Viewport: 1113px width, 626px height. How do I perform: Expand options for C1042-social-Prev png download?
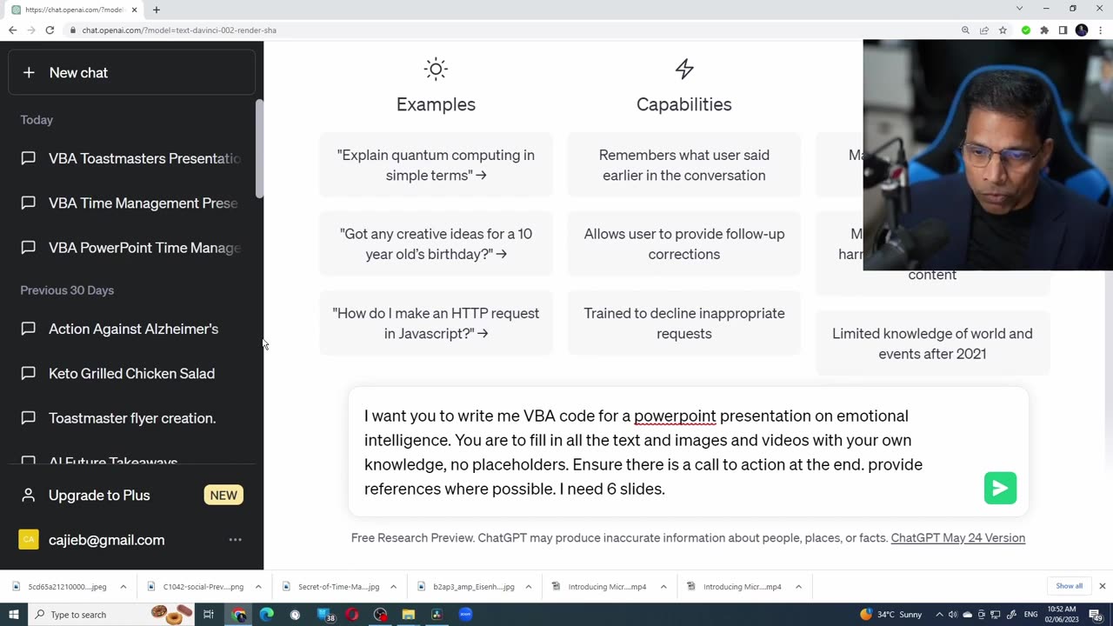point(258,587)
